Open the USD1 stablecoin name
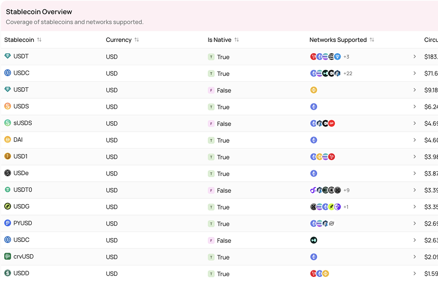 [x=20, y=156]
